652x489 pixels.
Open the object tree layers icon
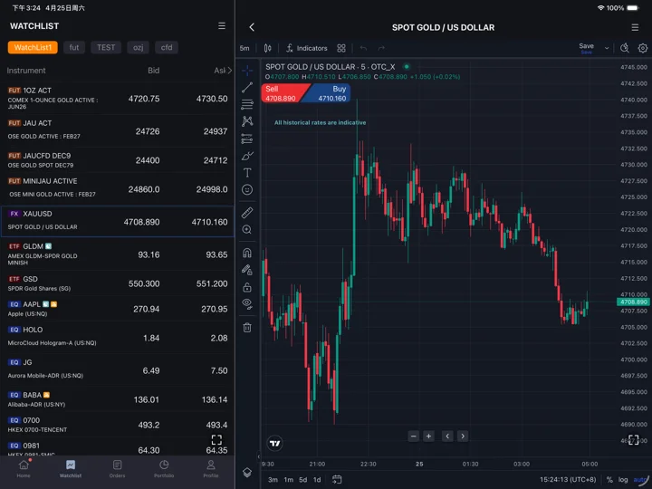(x=247, y=473)
